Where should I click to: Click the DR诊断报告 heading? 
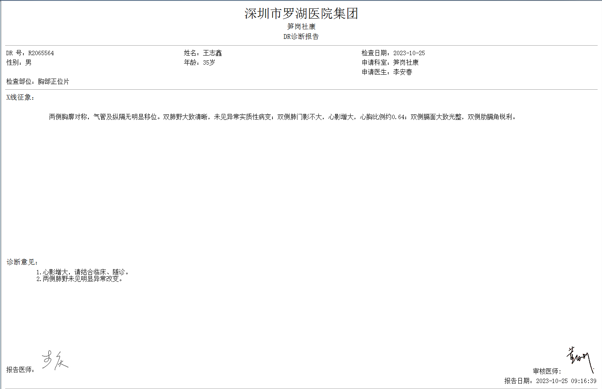[301, 37]
